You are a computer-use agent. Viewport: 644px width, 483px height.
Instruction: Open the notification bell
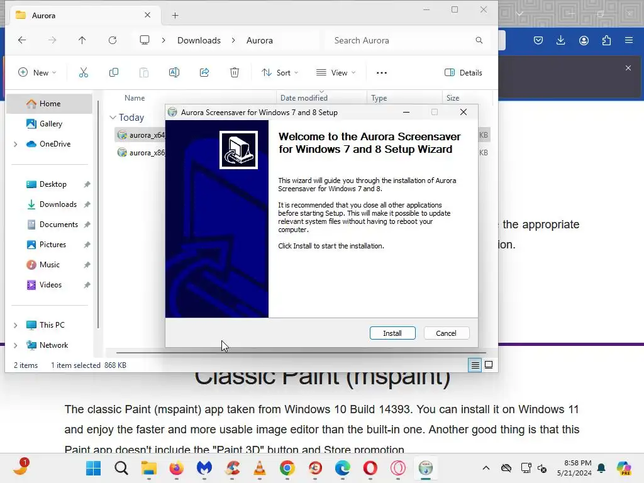coord(601,468)
